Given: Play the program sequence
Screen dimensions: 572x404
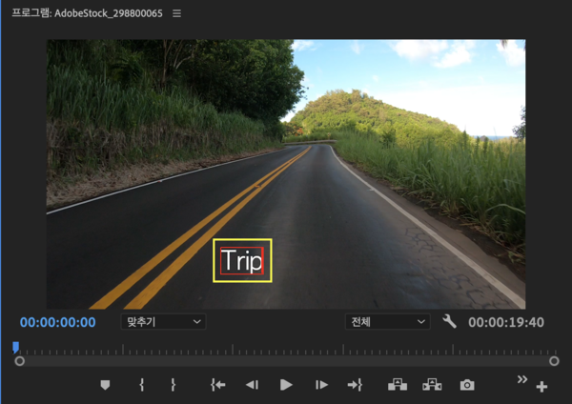Looking at the screenshot, I should coord(286,385).
